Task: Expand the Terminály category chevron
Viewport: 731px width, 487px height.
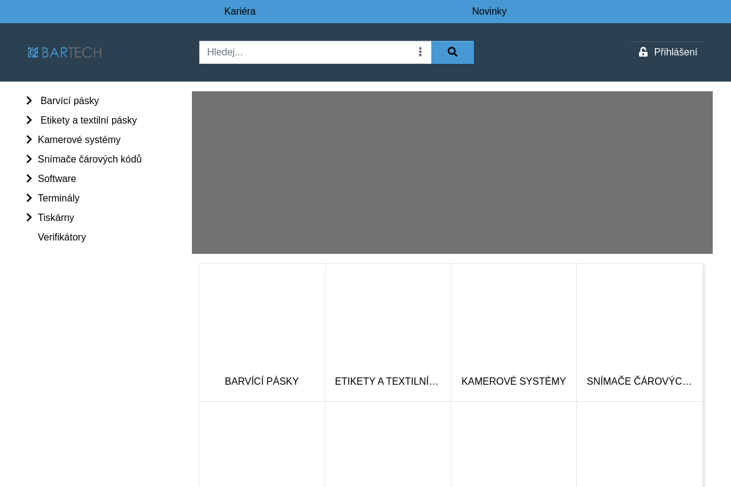Action: click(x=29, y=198)
